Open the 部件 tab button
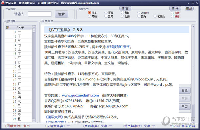The image size is (200, 130). point(175,8)
